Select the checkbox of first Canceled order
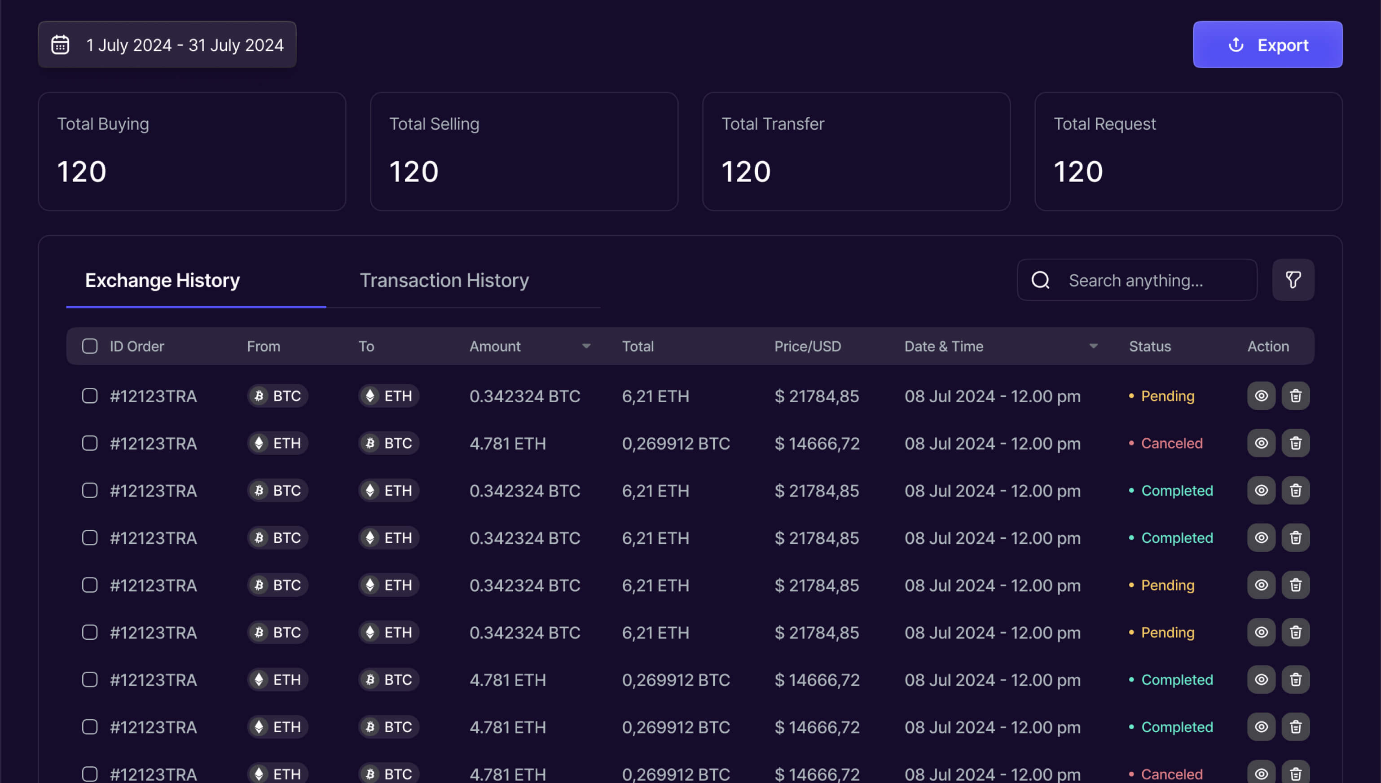This screenshot has height=783, width=1381. [x=90, y=443]
